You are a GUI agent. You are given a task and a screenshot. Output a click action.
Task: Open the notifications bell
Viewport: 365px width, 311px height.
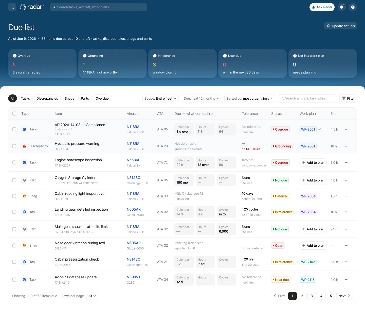(342, 7)
